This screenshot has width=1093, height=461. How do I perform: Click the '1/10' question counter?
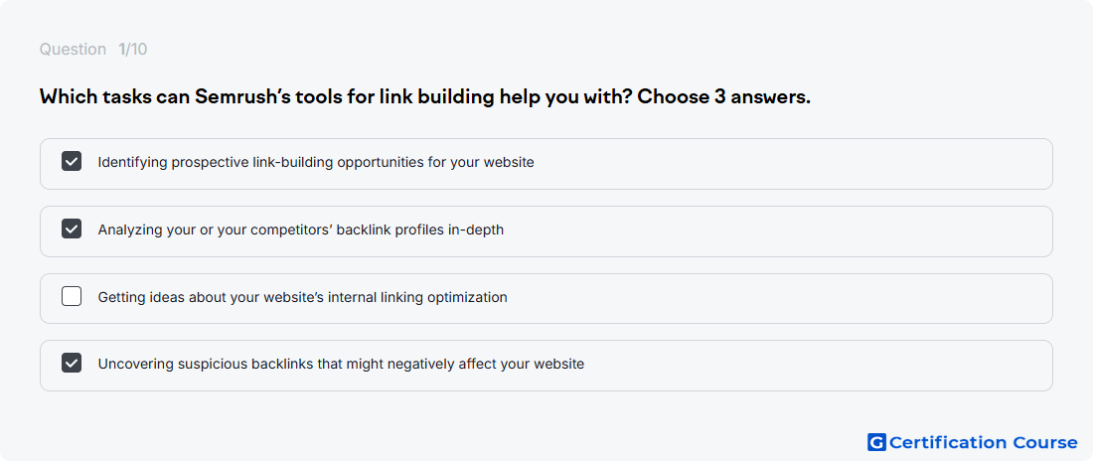point(132,50)
